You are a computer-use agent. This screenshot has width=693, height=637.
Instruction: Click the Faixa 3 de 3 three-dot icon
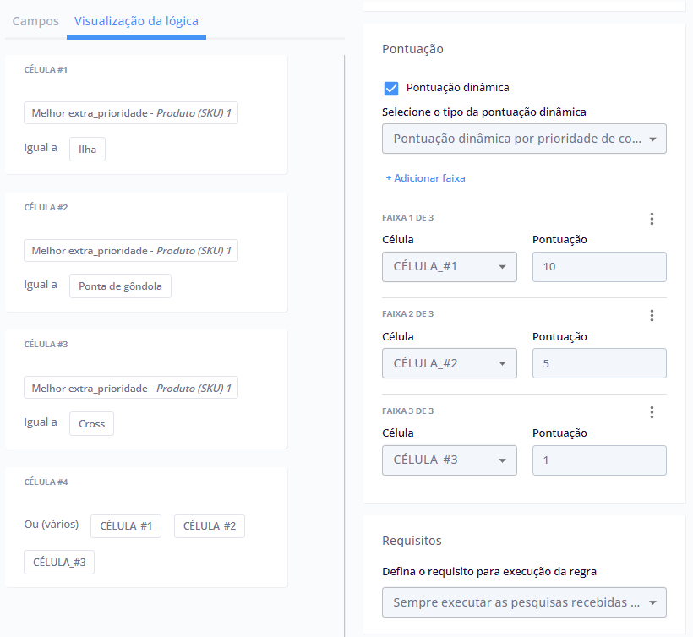point(651,412)
